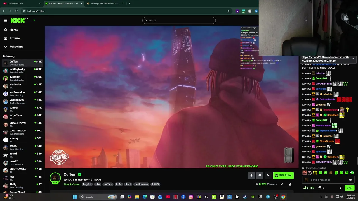Select the BLM stream tag
This screenshot has width=358, height=201.
click(119, 185)
